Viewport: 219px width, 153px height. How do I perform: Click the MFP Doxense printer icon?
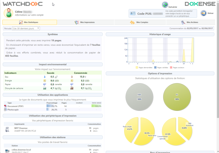(7, 129)
